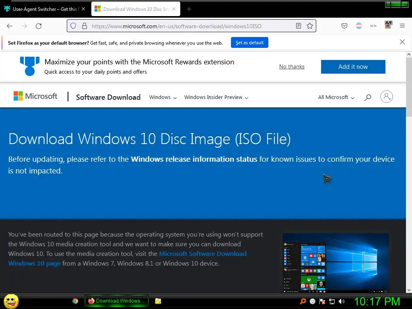412x309 pixels.
Task: Click the green system monitor indicator
Action: (397, 4)
